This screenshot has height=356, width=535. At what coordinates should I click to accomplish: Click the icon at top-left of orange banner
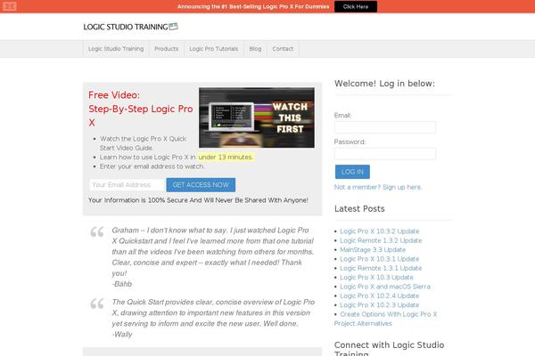coord(10,6)
